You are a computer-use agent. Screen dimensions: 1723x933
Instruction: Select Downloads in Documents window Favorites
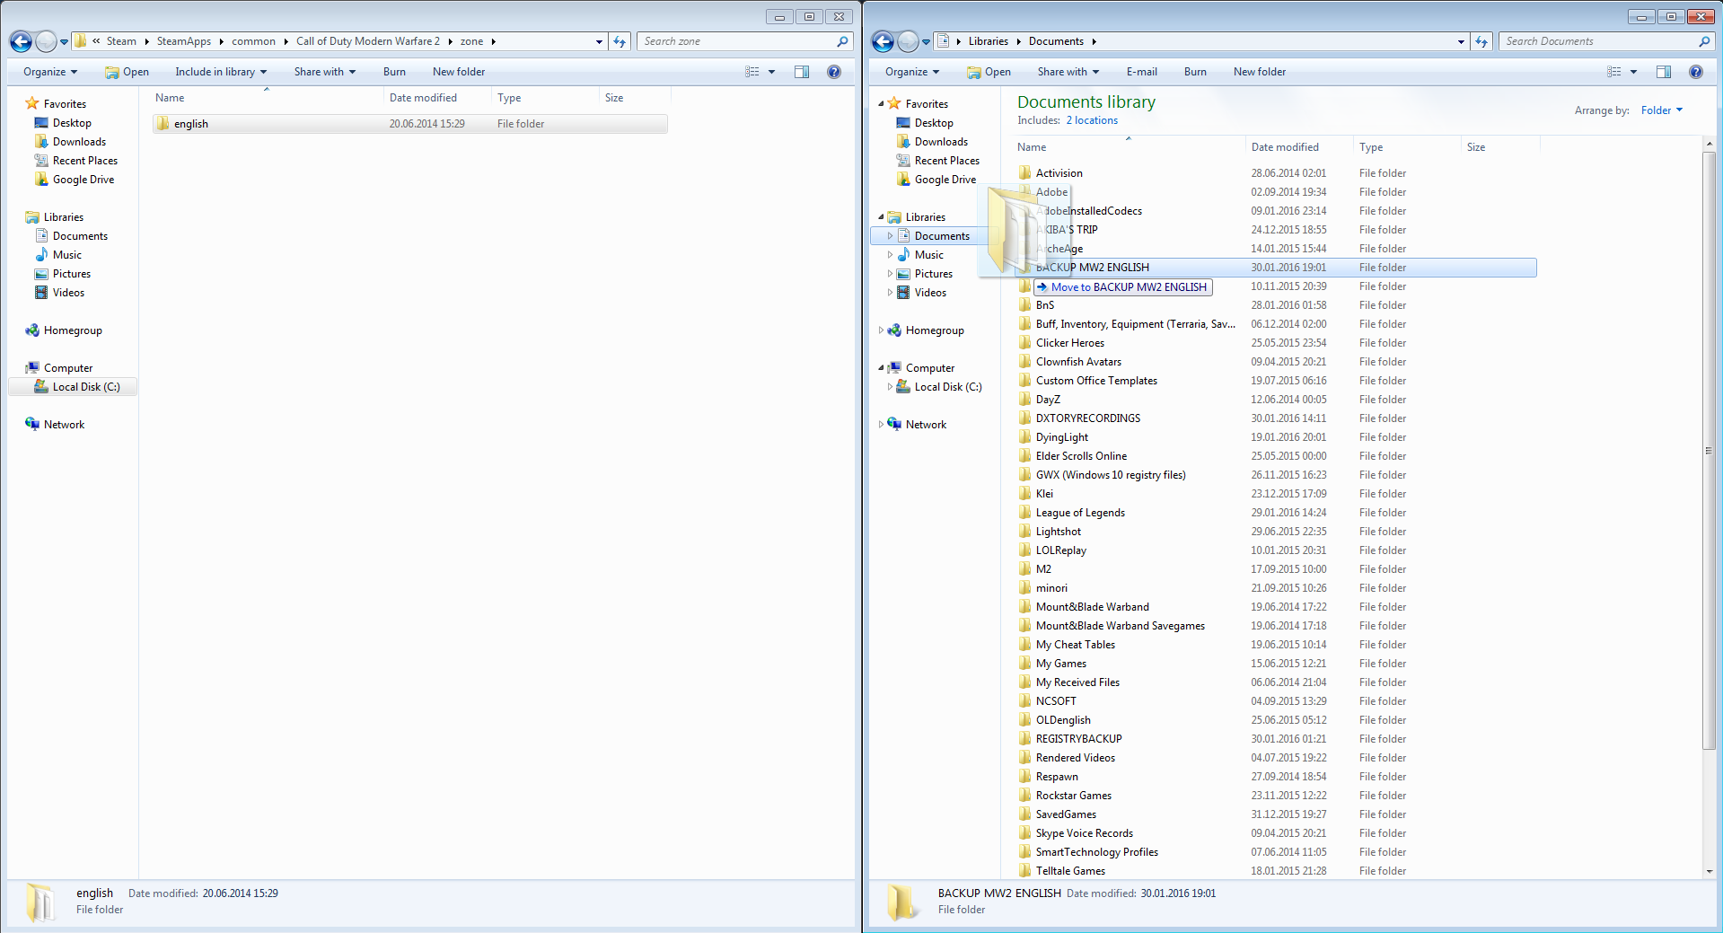tap(941, 142)
